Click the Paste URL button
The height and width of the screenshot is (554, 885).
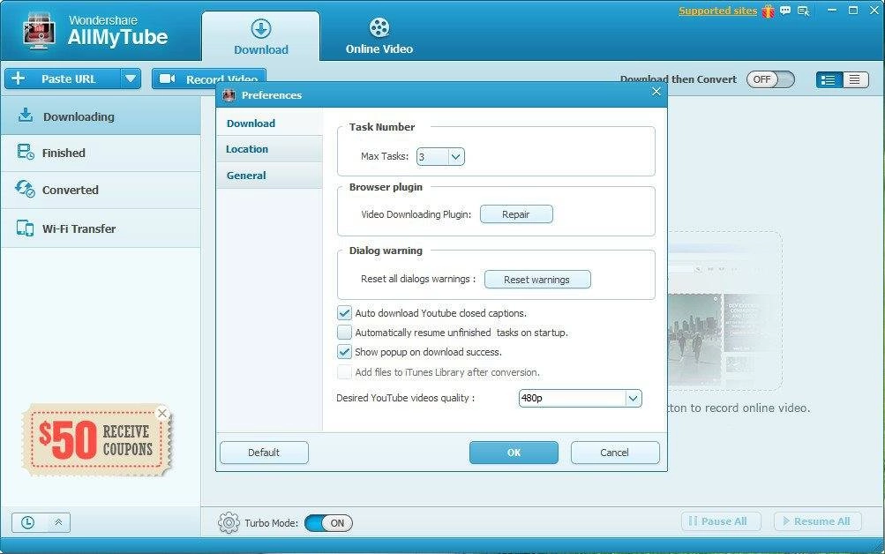coord(63,79)
